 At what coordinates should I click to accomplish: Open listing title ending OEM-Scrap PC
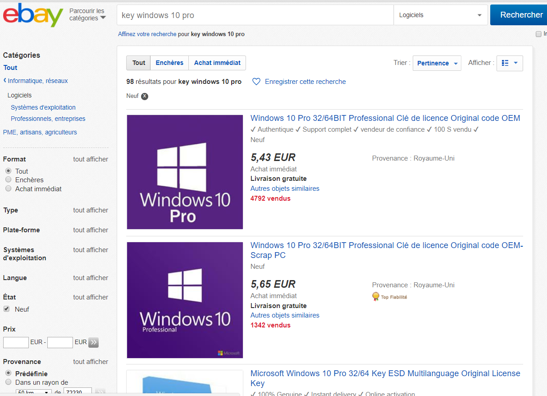(x=387, y=250)
